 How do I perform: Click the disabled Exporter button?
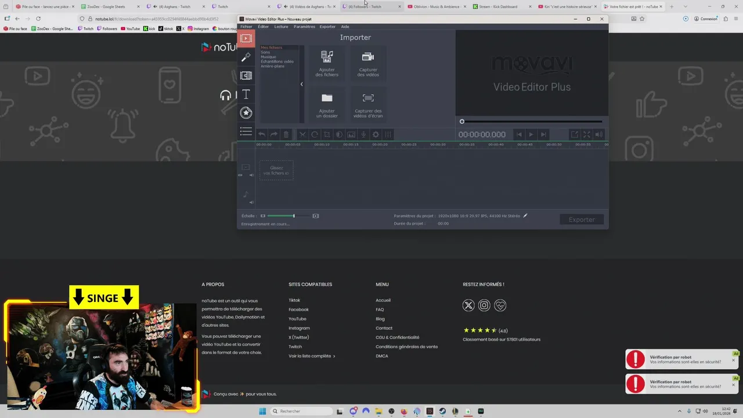(x=582, y=219)
